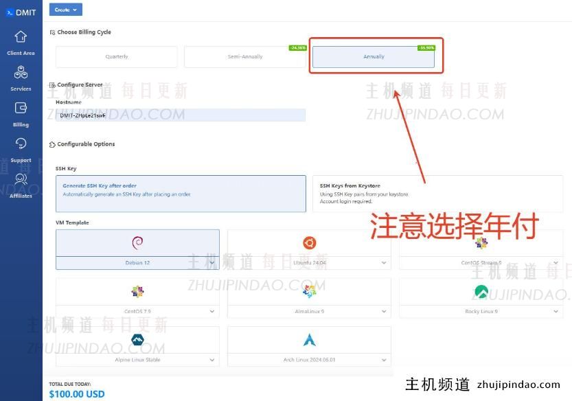Screen dimensions: 572x401
Task: Click the Debian swirl logo
Action: pos(137,242)
